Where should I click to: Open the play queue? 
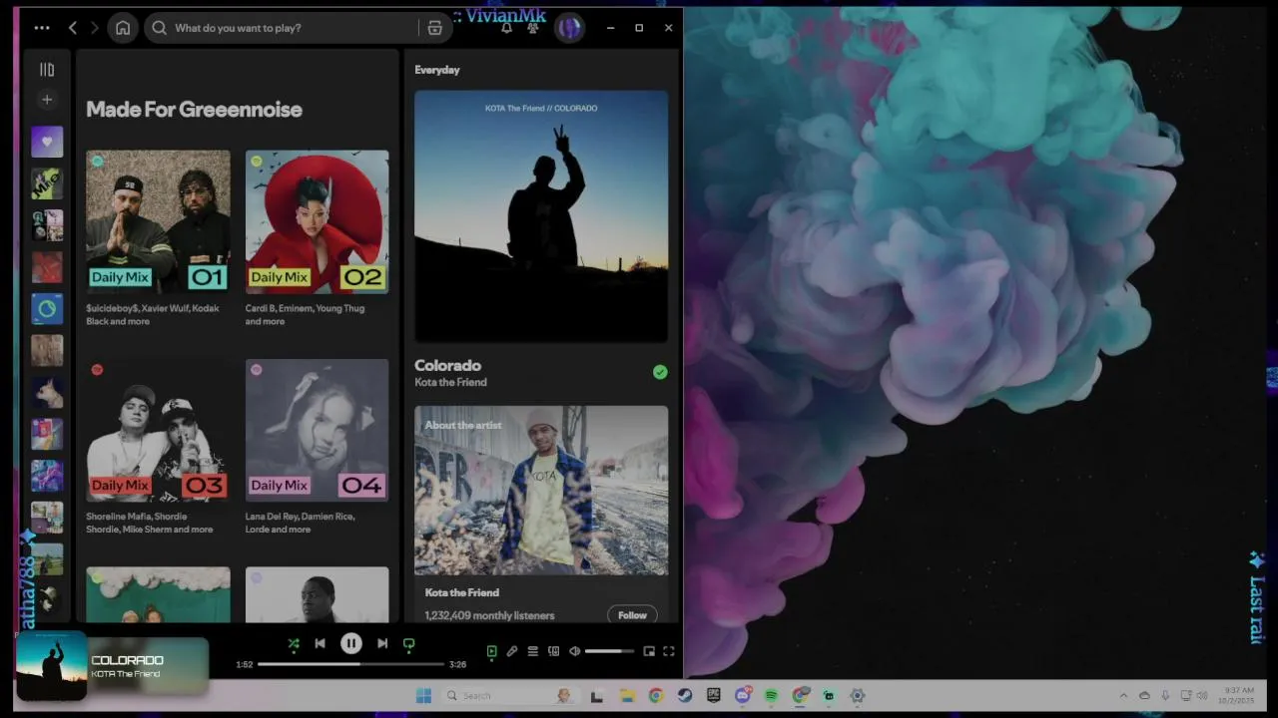click(x=533, y=651)
